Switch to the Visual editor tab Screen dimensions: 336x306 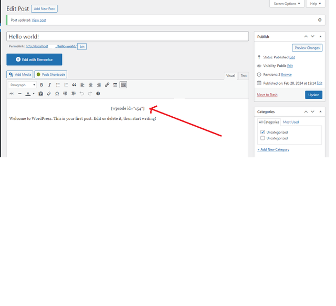tap(230, 76)
